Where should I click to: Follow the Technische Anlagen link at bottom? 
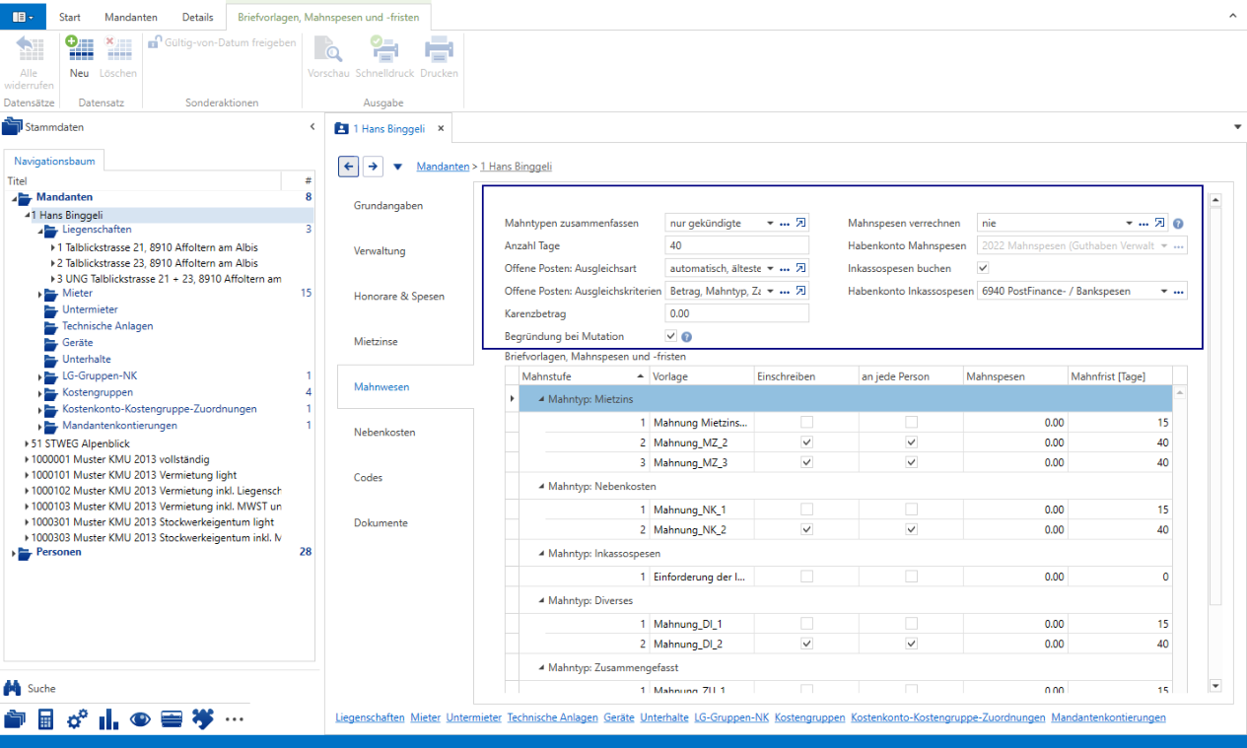point(553,717)
